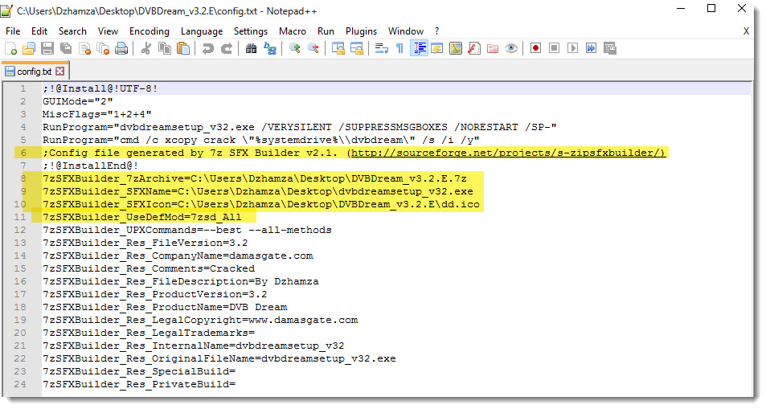Paste using the clipboard toolbar icon

[183, 48]
